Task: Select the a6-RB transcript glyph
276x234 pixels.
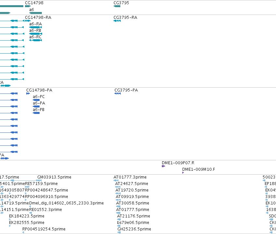Action: (x=36, y=34)
